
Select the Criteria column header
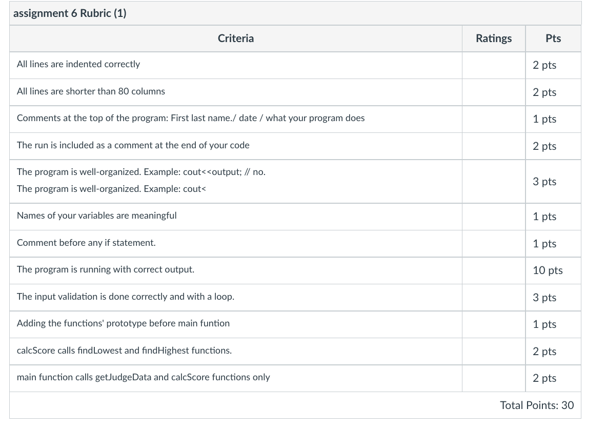(x=236, y=38)
